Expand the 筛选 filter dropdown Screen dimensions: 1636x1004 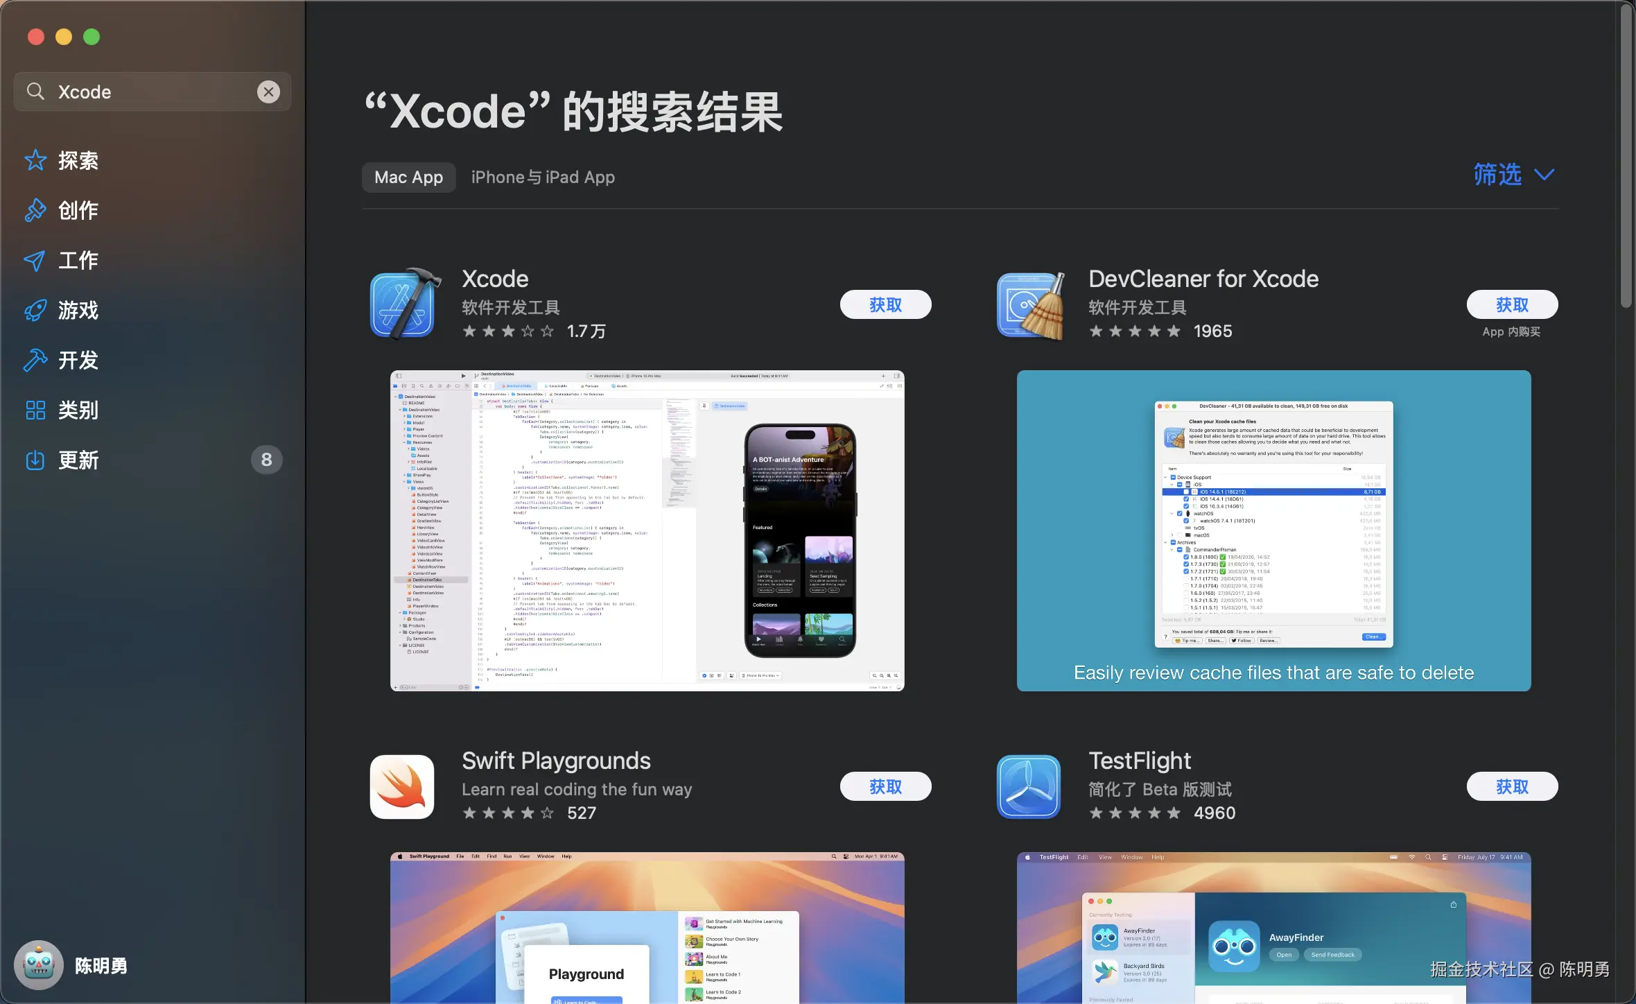(1513, 175)
